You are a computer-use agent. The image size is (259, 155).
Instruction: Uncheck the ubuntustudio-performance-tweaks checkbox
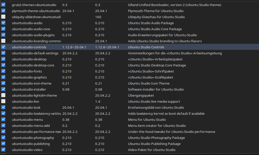pos(3,131)
